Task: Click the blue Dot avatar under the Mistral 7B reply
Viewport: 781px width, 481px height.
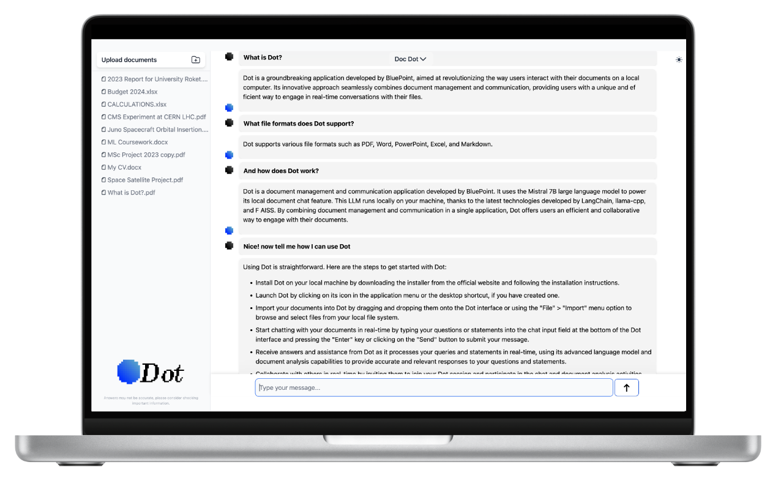Action: click(229, 231)
